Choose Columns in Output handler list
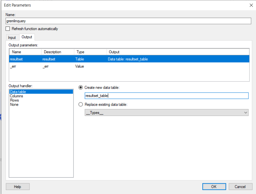The width and height of the screenshot is (256, 194). click(x=16, y=96)
